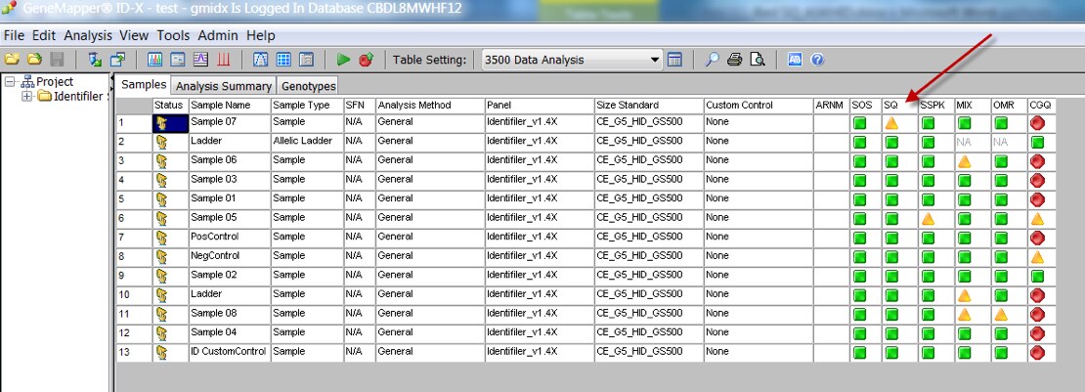The height and width of the screenshot is (392, 1085).
Task: Open the Edit menu
Action: click(x=44, y=35)
